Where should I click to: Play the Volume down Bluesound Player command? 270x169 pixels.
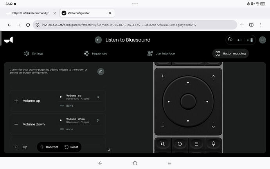(98, 120)
